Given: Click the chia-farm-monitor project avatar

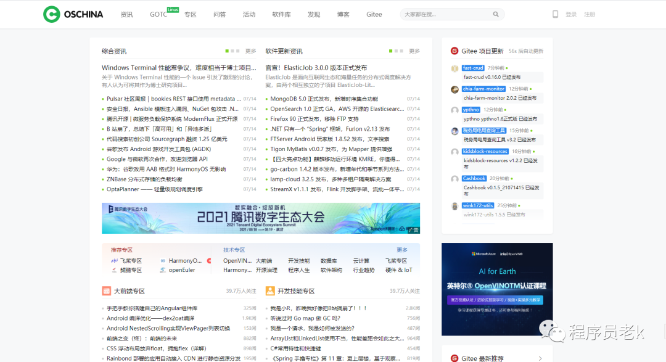Looking at the screenshot, I should click(454, 89).
